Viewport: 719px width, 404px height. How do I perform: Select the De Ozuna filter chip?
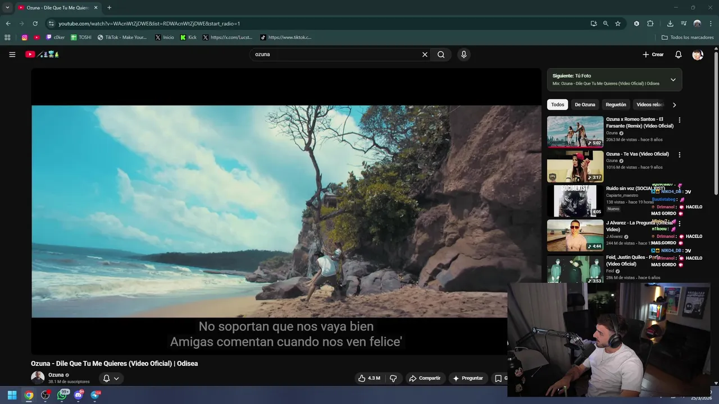[585, 104]
